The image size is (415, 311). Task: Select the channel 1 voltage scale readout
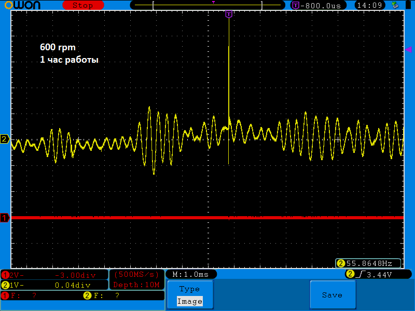54,275
